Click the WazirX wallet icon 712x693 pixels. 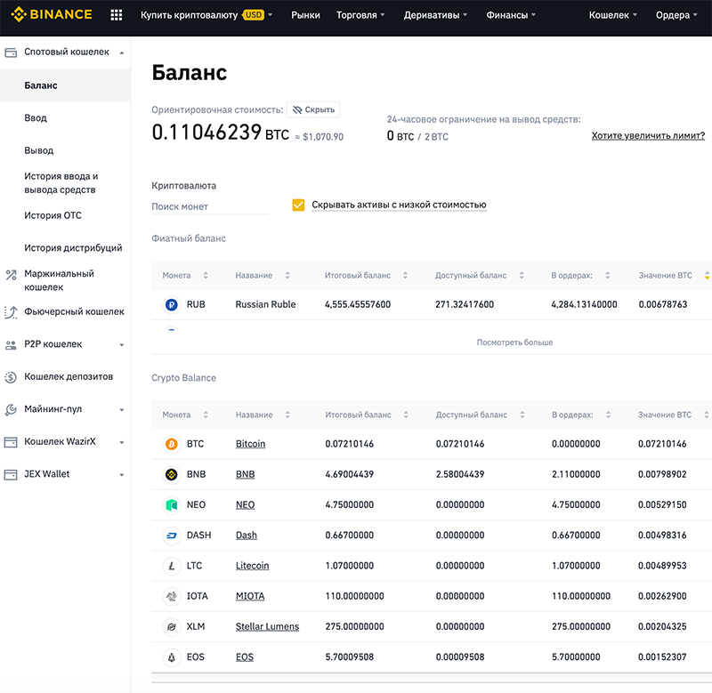[x=11, y=442]
